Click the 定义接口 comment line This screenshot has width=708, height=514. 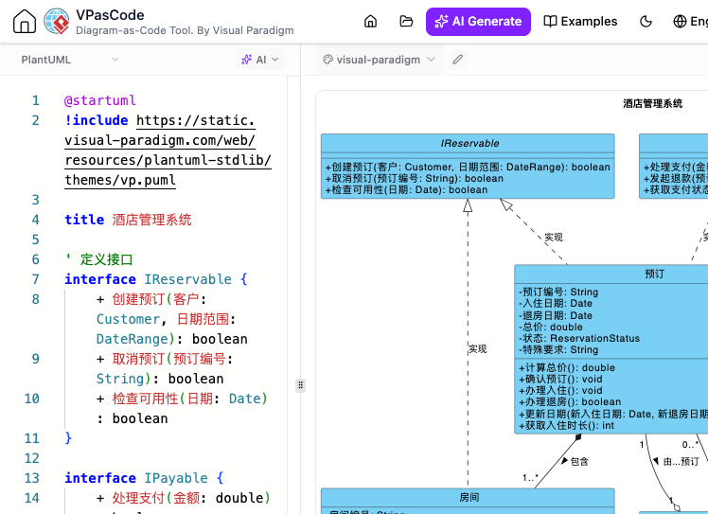click(98, 259)
